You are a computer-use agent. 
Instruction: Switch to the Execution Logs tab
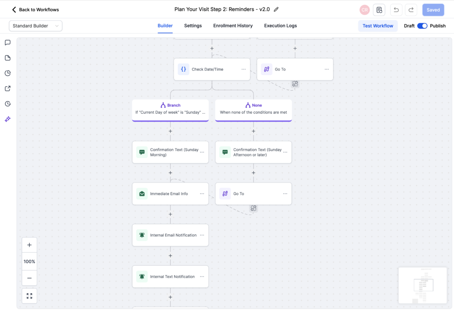[280, 26]
